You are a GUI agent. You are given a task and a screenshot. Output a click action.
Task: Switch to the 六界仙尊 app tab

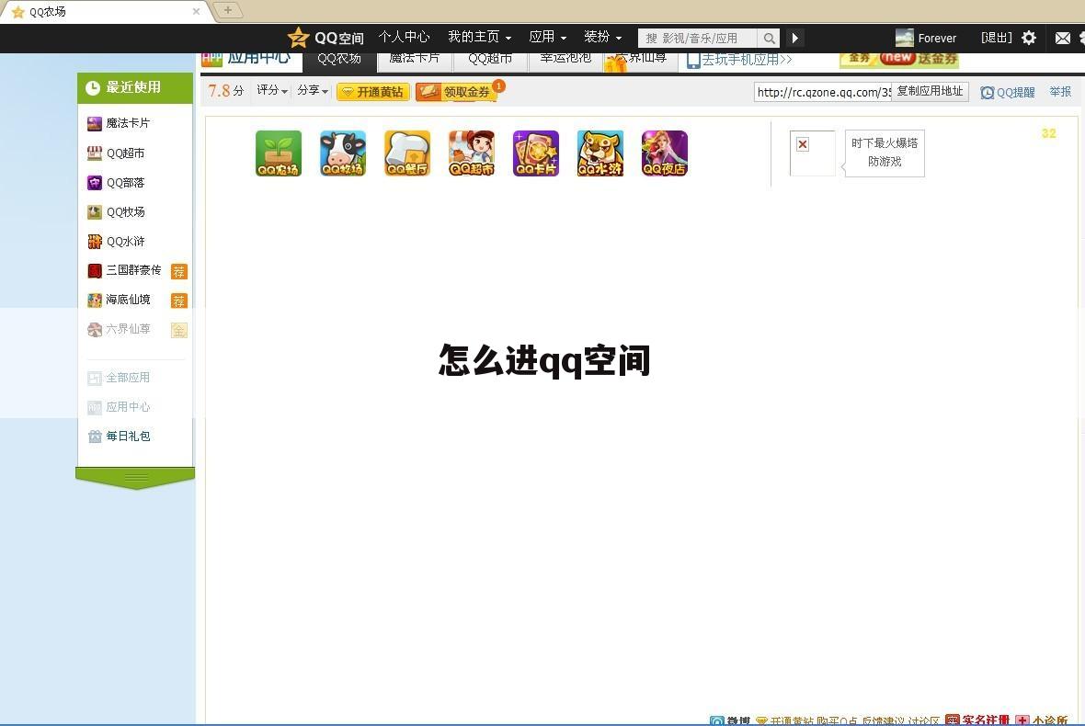pos(641,61)
